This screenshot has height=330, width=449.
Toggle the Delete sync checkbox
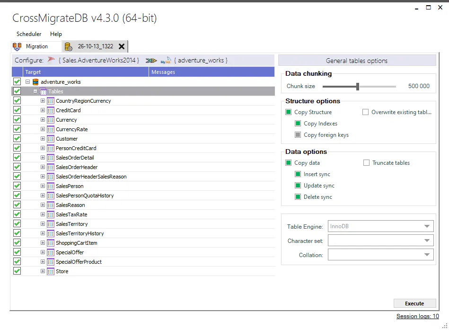[298, 197]
